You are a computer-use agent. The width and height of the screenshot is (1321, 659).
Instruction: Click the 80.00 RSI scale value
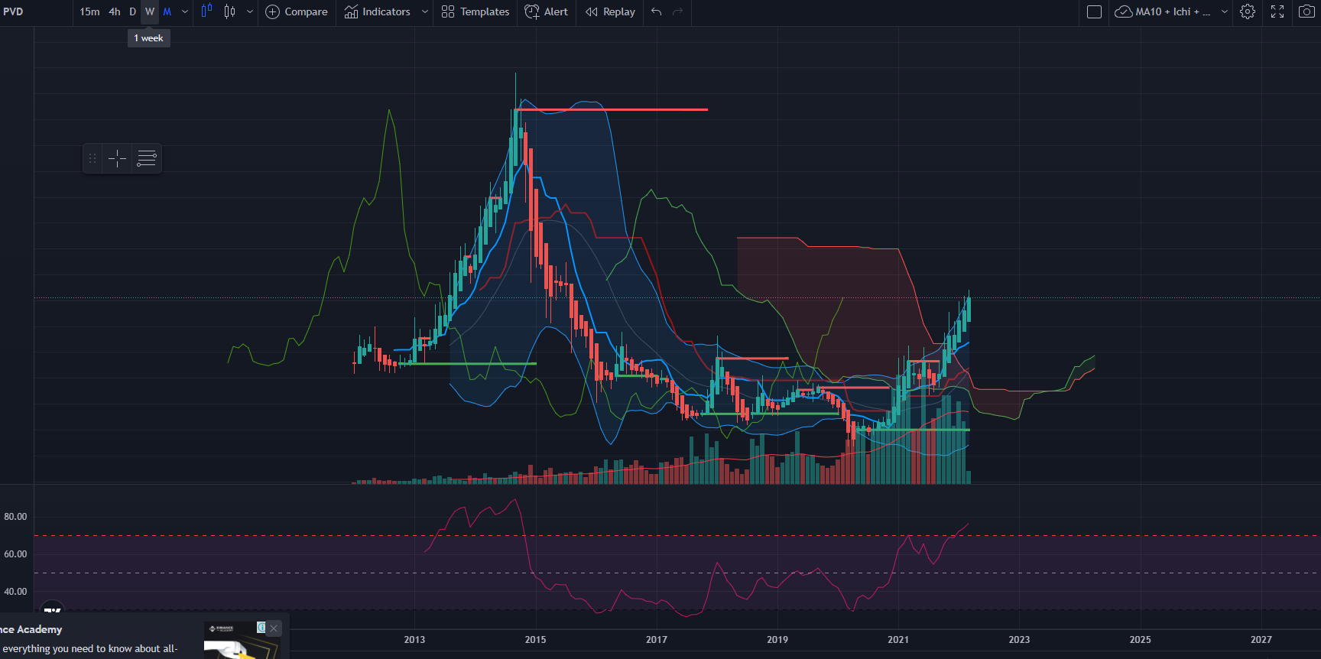point(15,517)
